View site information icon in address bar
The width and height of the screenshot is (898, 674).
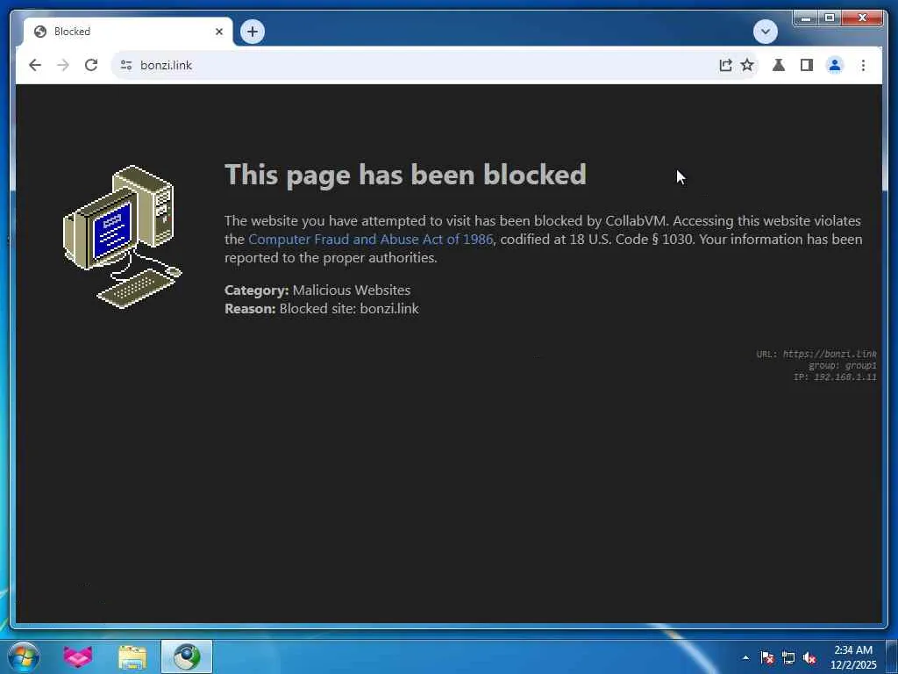point(126,65)
